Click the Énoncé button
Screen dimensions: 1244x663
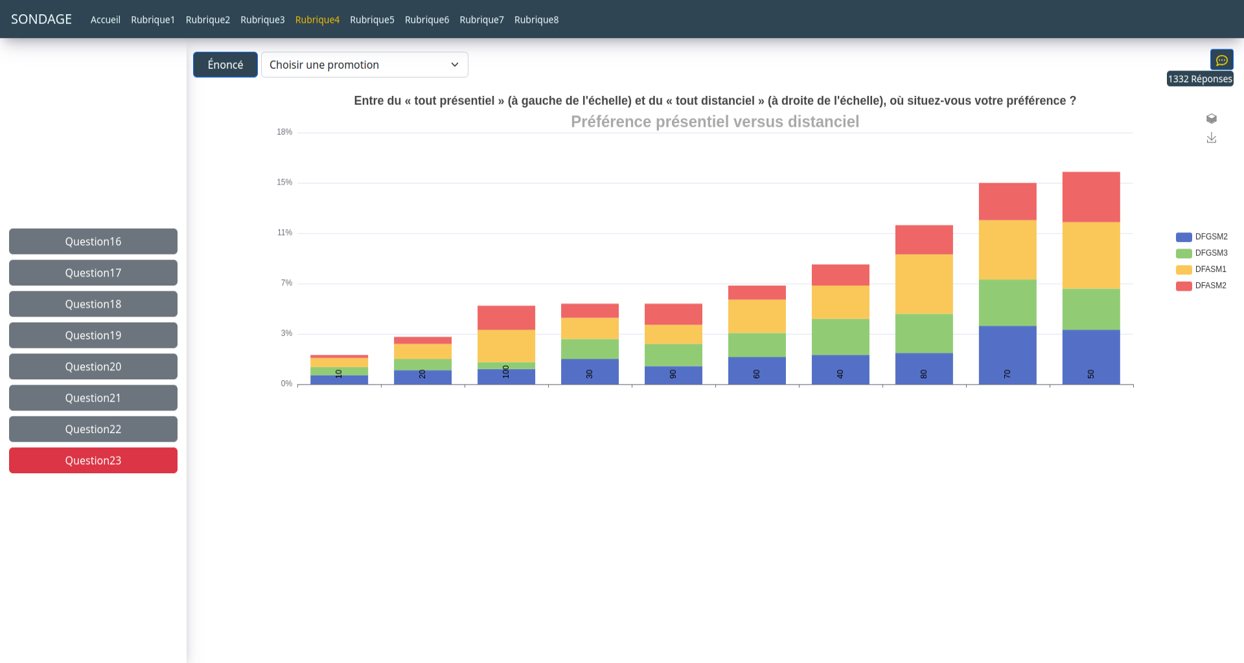(225, 65)
